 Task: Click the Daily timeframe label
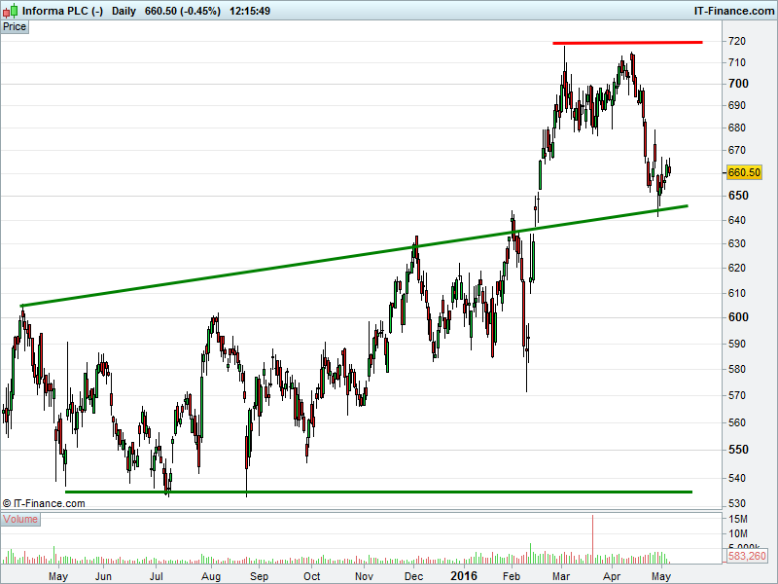124,11
